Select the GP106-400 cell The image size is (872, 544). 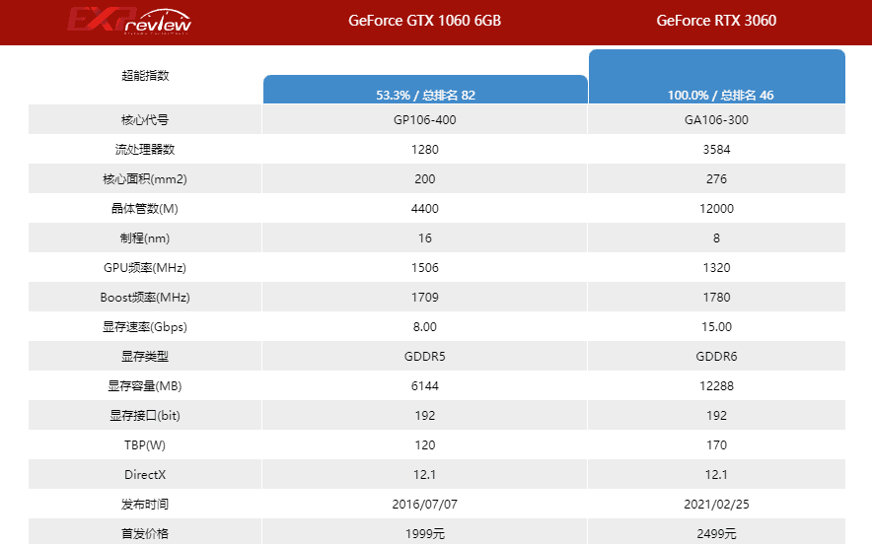(425, 119)
